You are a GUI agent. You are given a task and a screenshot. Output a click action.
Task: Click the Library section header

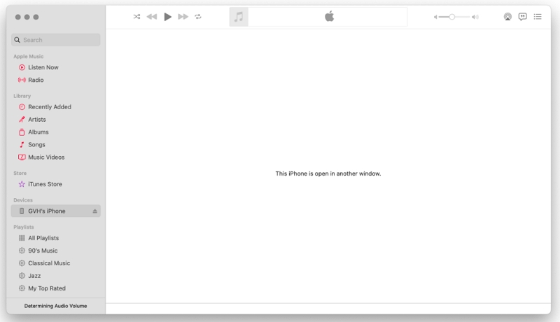coord(22,96)
